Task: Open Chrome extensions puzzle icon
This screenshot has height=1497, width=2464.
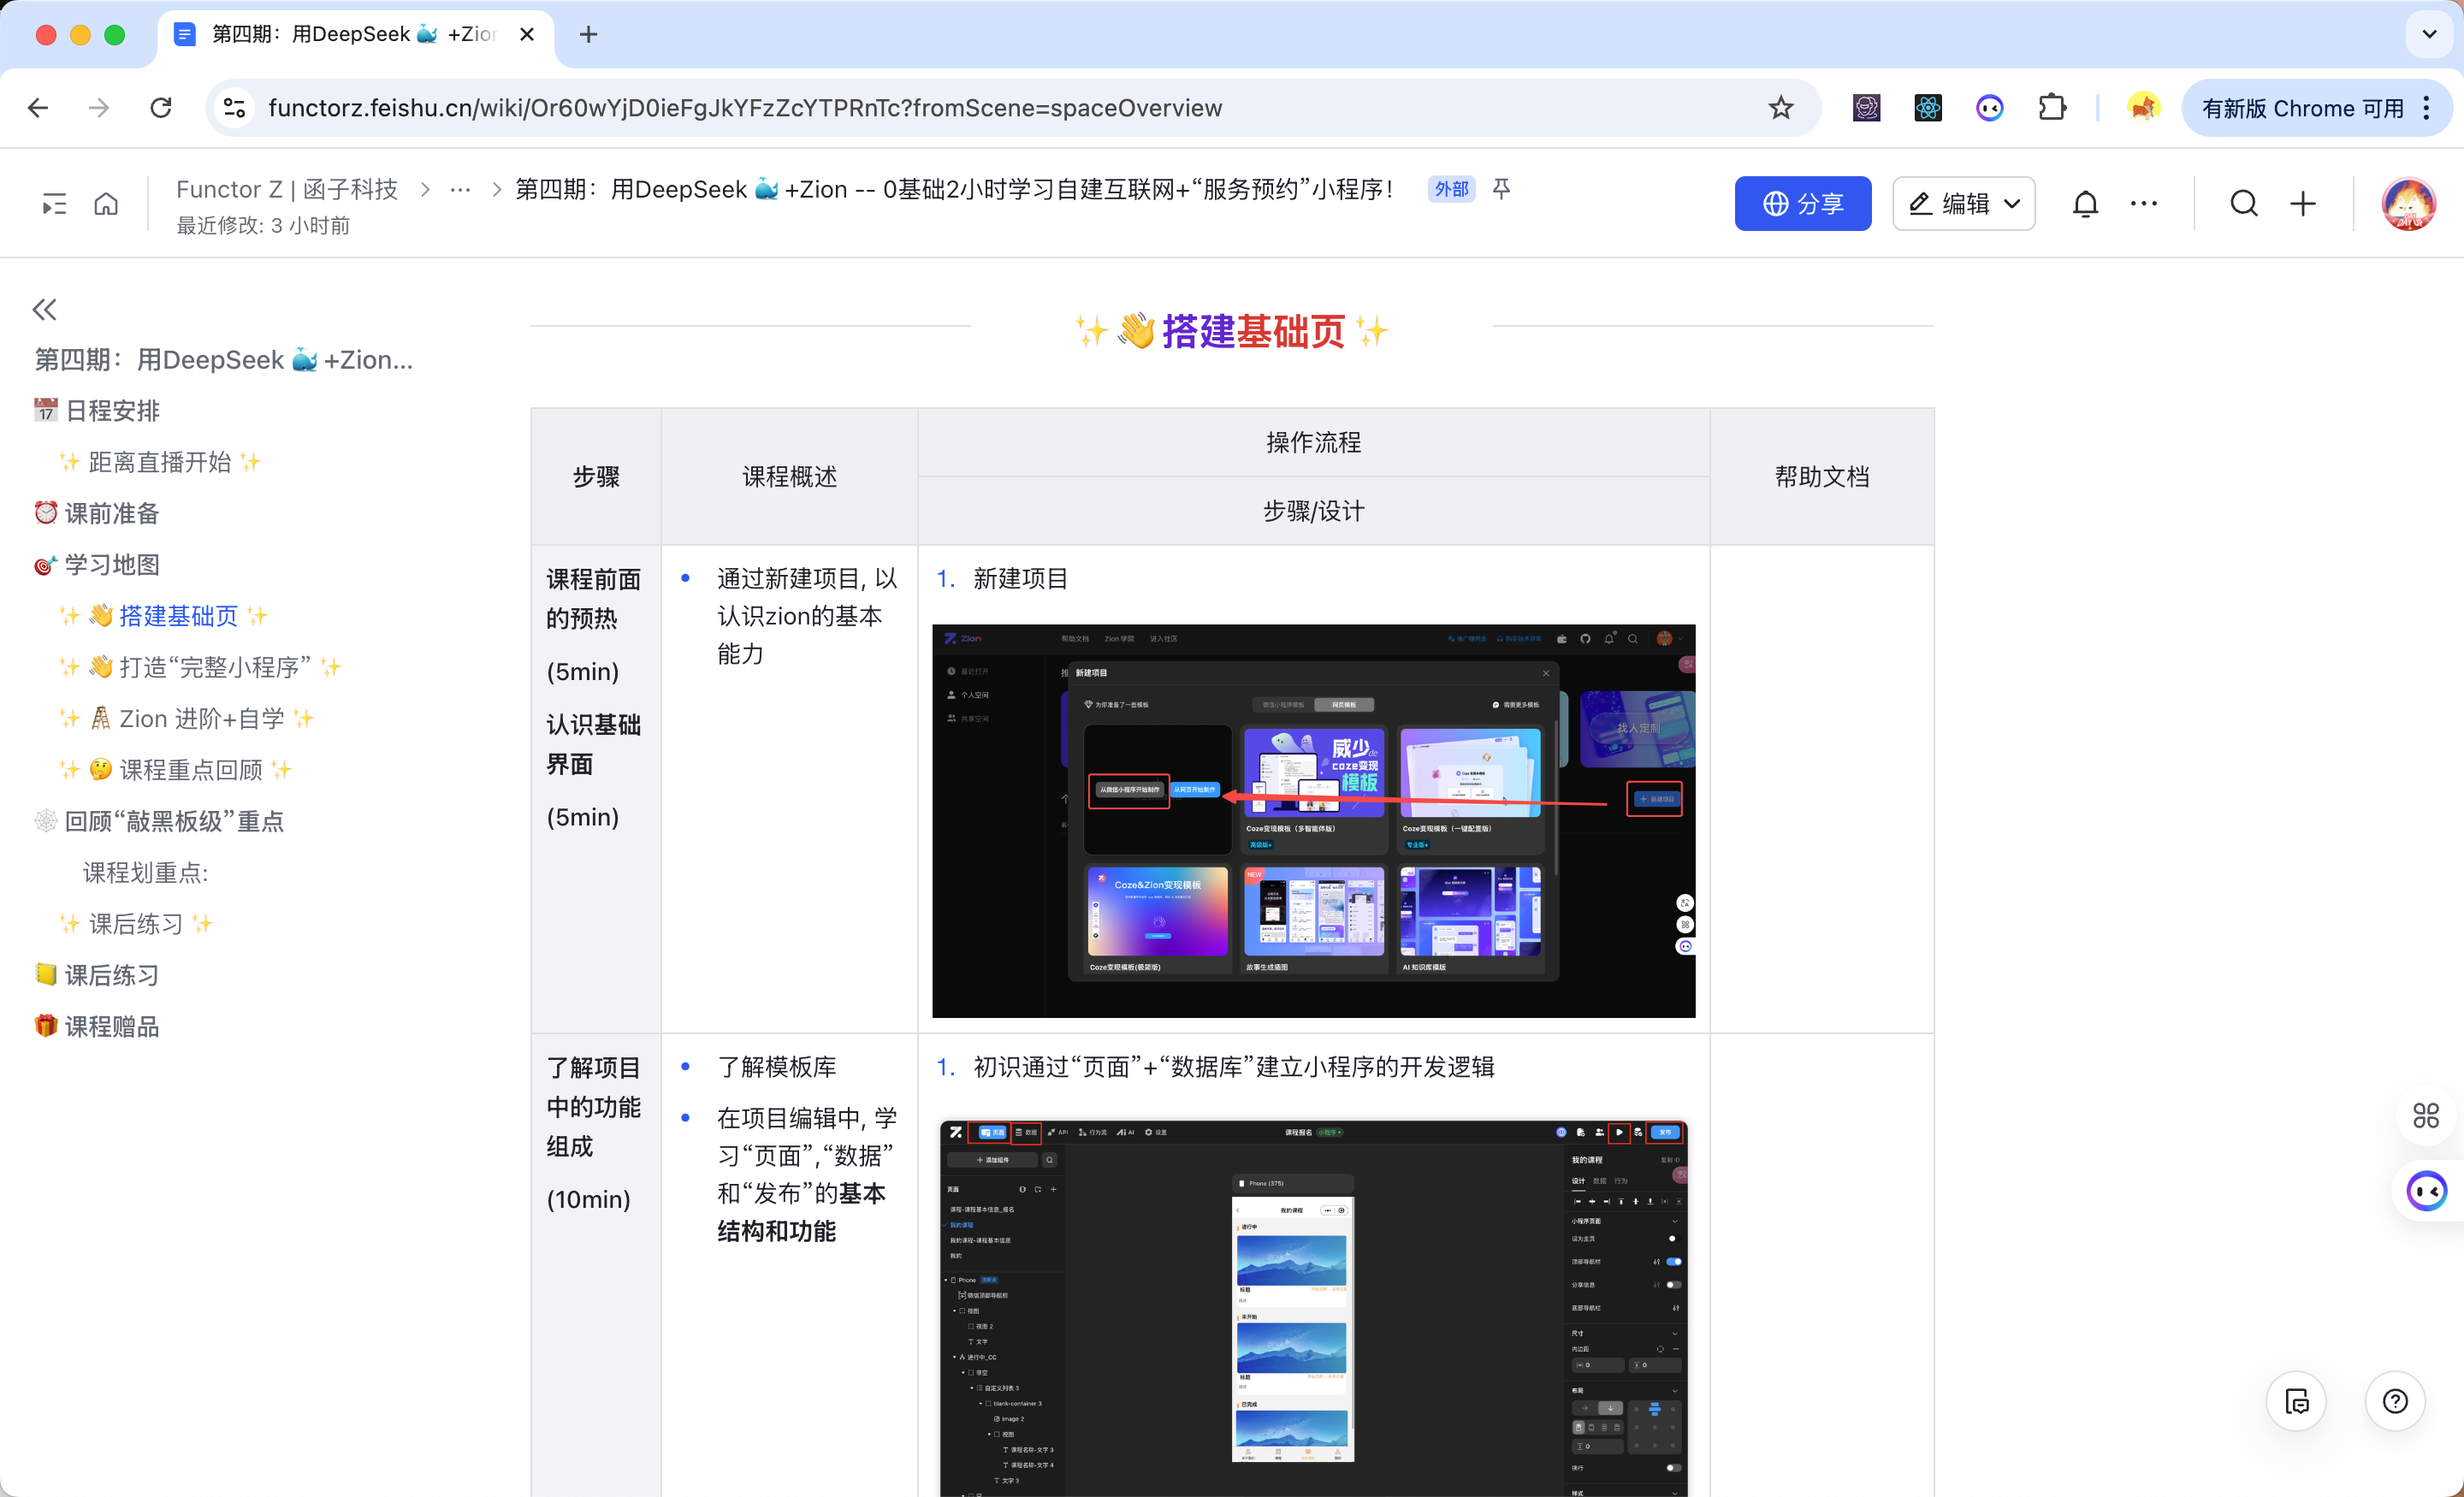Action: [x=2053, y=107]
